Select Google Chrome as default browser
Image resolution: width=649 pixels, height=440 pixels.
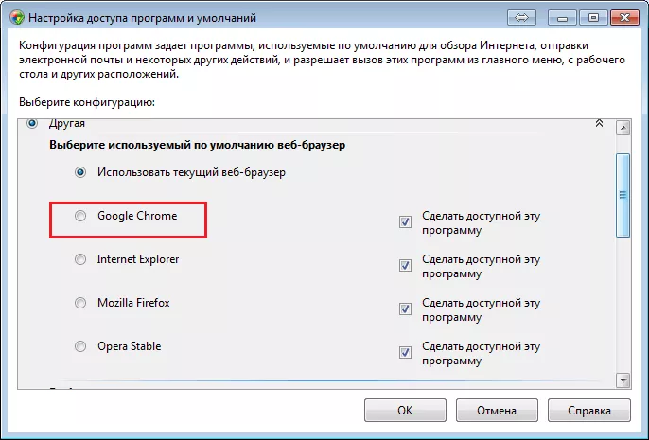click(80, 216)
